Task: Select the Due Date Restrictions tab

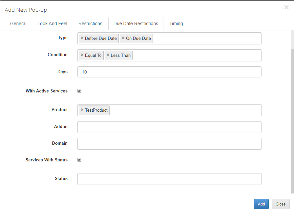Action: click(136, 24)
